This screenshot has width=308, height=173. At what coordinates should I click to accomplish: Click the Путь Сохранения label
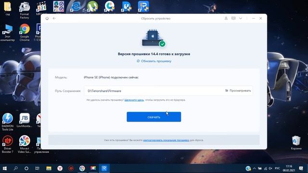click(x=68, y=91)
